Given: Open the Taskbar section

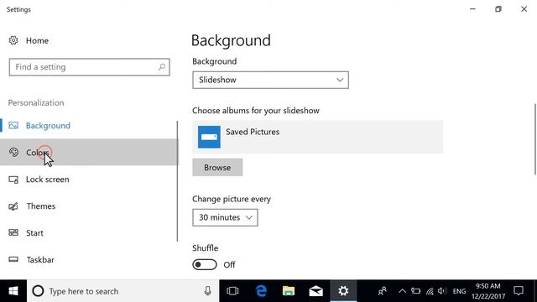Looking at the screenshot, I should (x=40, y=260).
